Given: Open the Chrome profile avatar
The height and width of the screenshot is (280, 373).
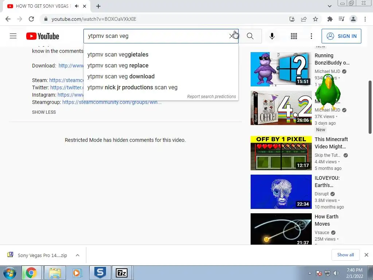Looking at the screenshot, I should coord(353,19).
